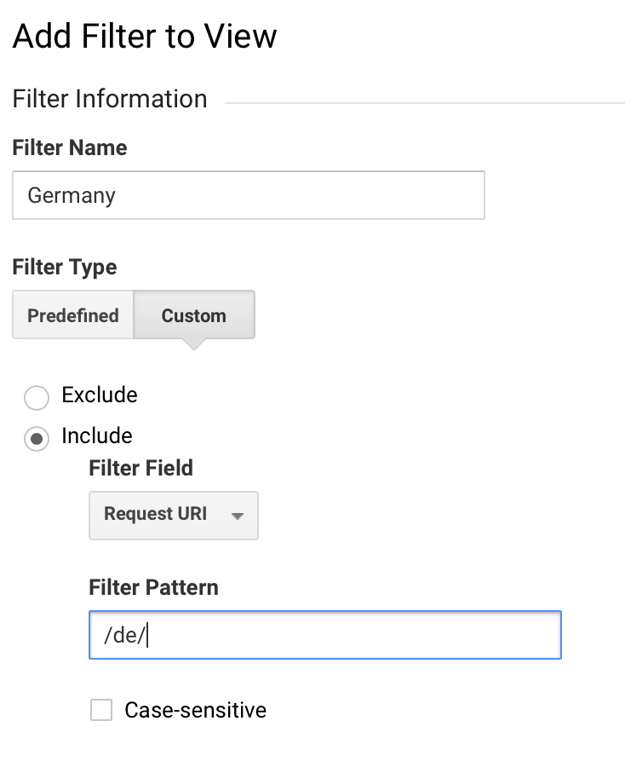Click inside the Filter Name input box
This screenshot has height=767, width=625.
[249, 195]
